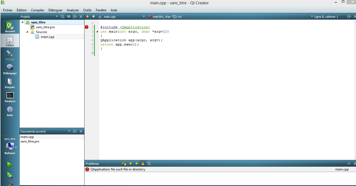Open the Édition menu
This screenshot has width=356, height=186.
pos(22,10)
